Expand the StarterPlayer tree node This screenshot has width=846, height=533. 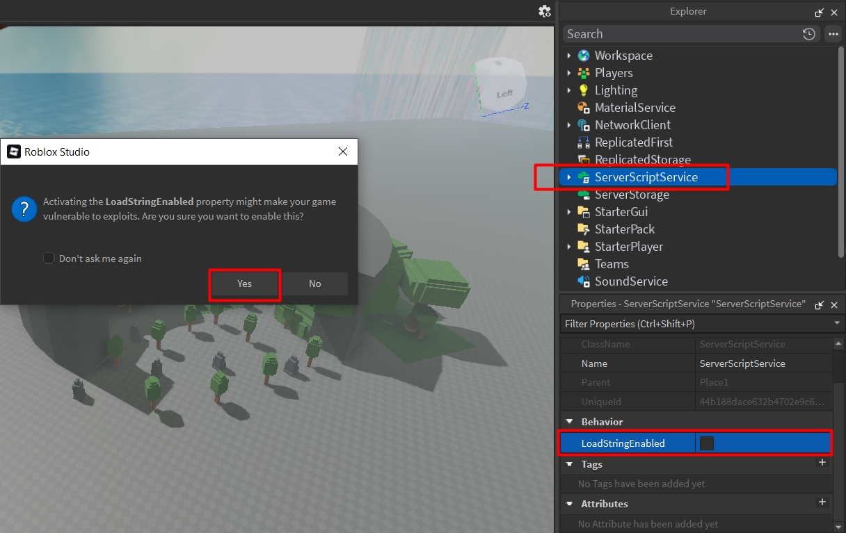point(569,247)
